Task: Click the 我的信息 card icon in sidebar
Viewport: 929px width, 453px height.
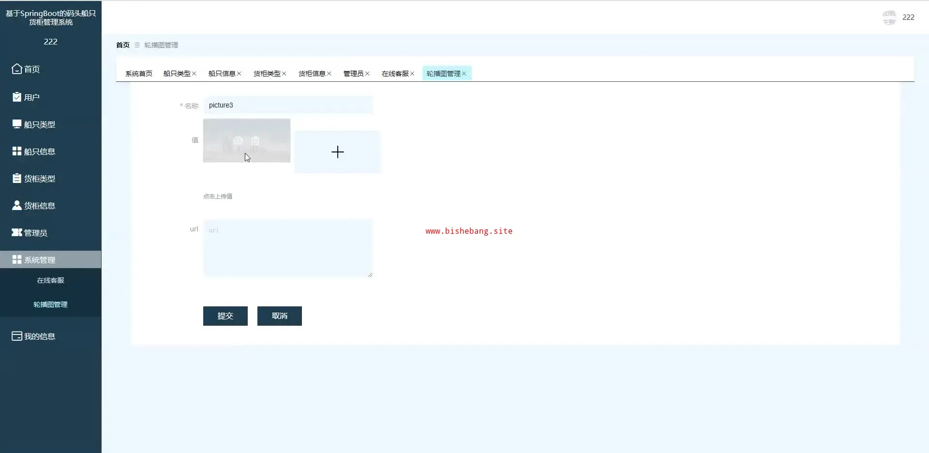Action: pyautogui.click(x=17, y=336)
